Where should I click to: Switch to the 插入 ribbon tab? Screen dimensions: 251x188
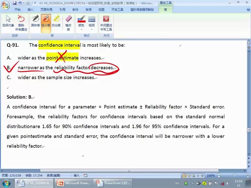pyautogui.click(x=30, y=10)
